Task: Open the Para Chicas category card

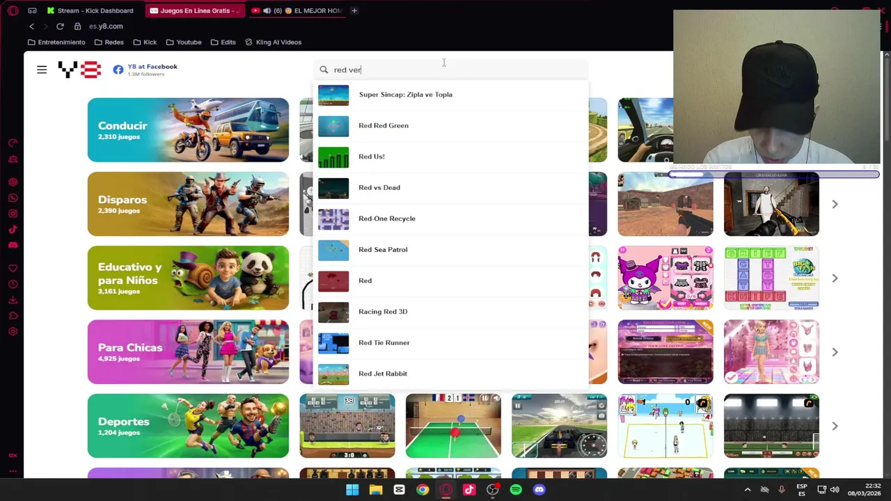Action: point(188,352)
